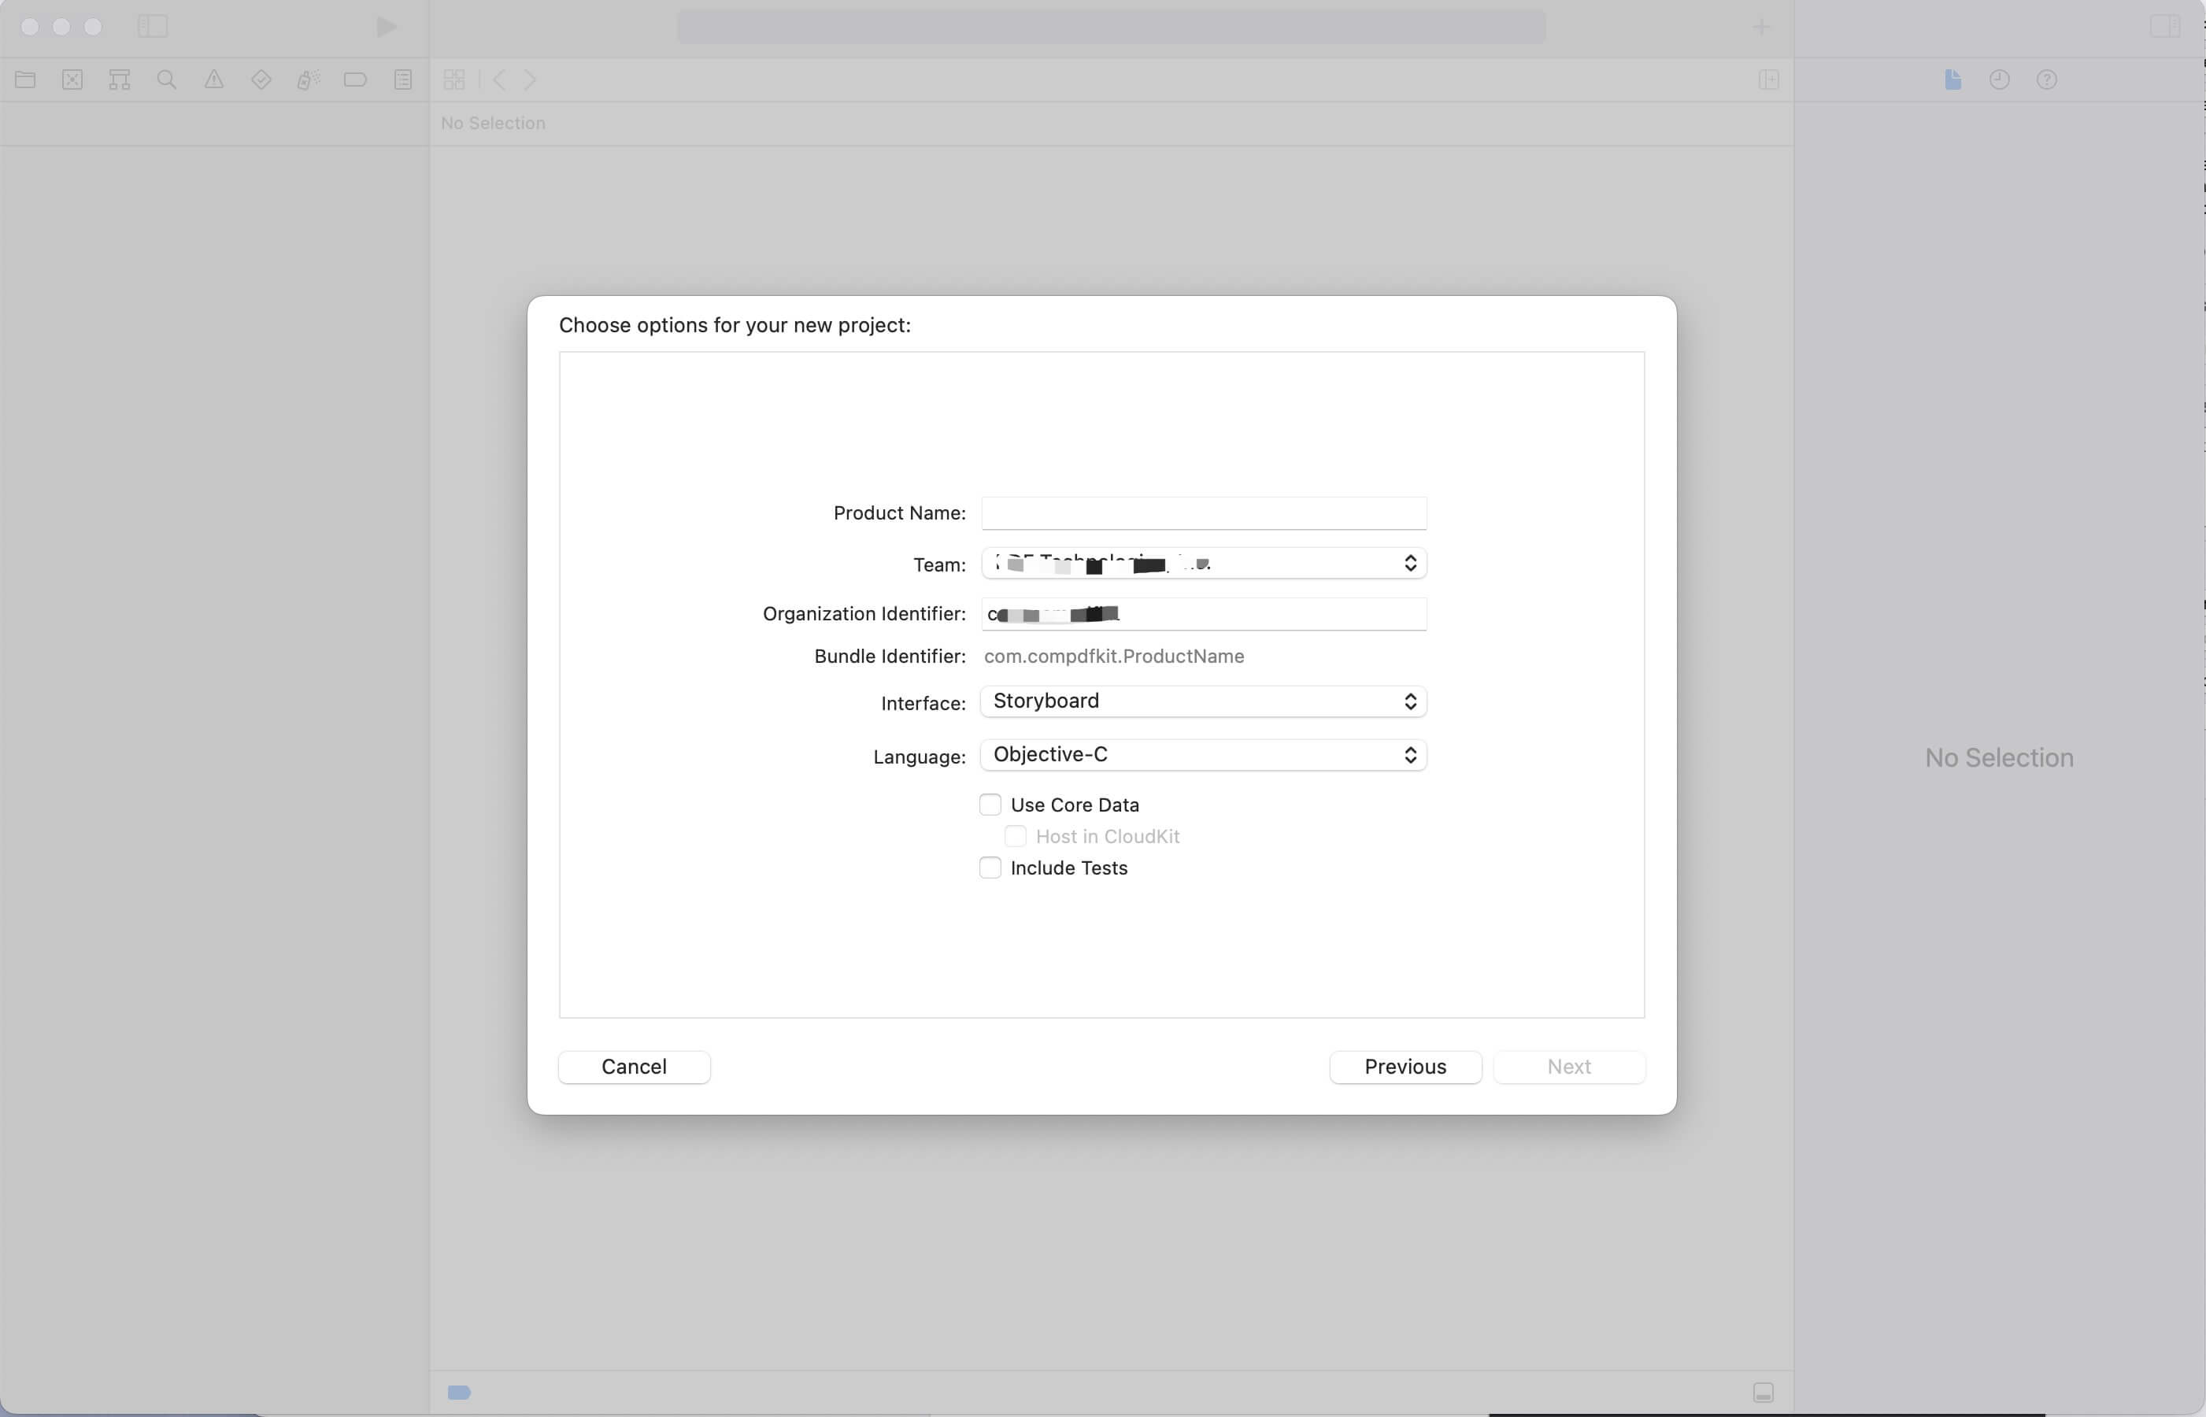This screenshot has height=1417, width=2206.
Task: Toggle the Use Core Data checkbox
Action: (987, 805)
